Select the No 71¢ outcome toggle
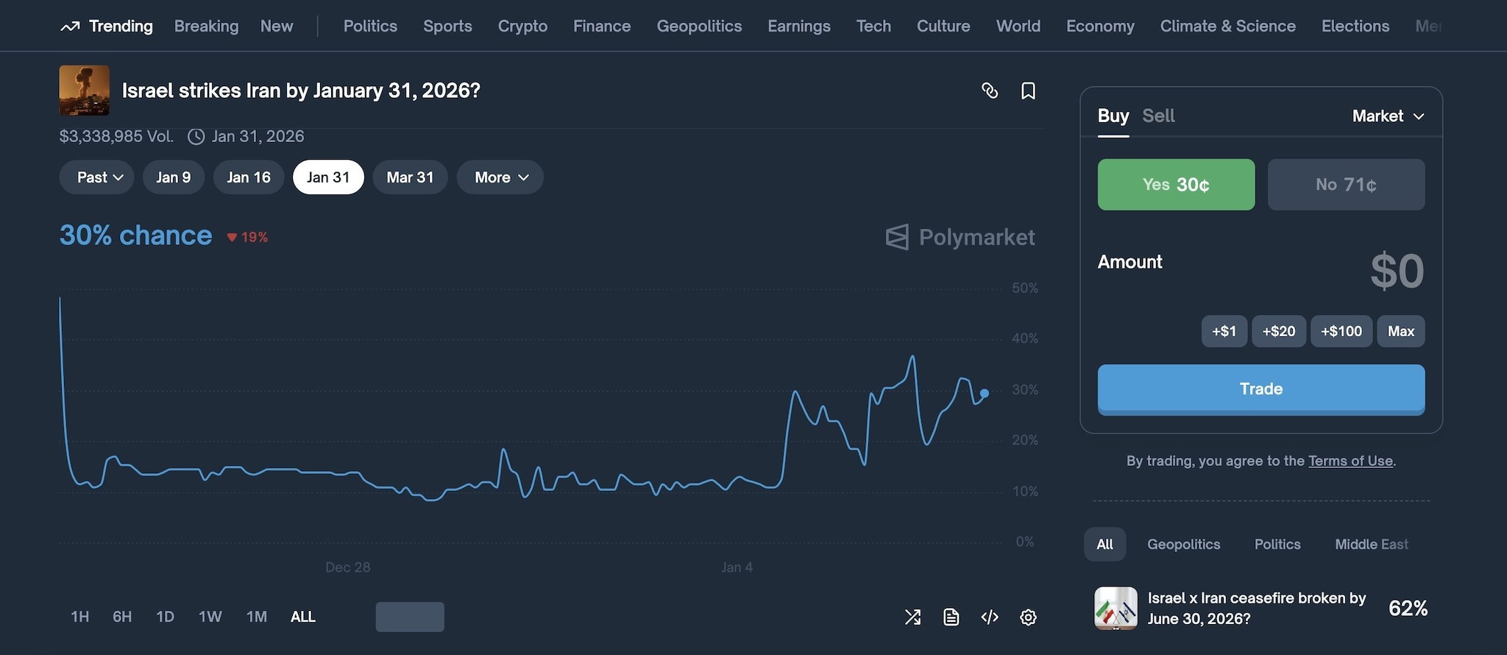Image resolution: width=1507 pixels, height=655 pixels. click(x=1346, y=184)
